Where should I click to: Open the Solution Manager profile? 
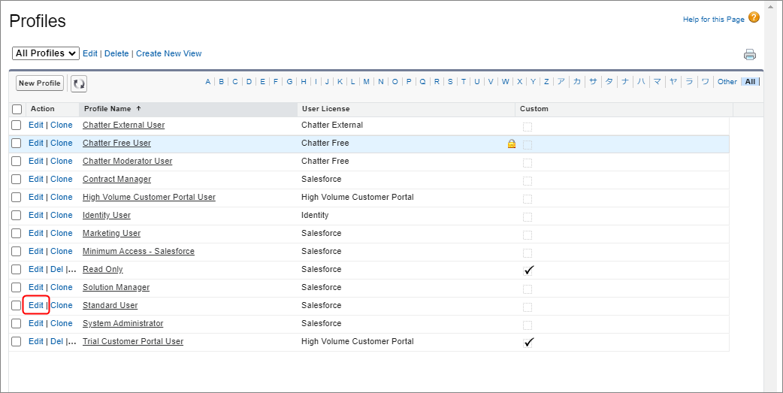(116, 287)
